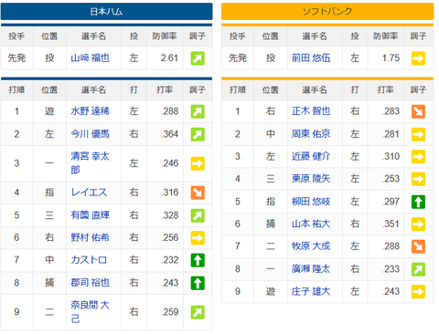This screenshot has width=439, height=334.
Task: Click batting average .364
Action: coord(170,134)
